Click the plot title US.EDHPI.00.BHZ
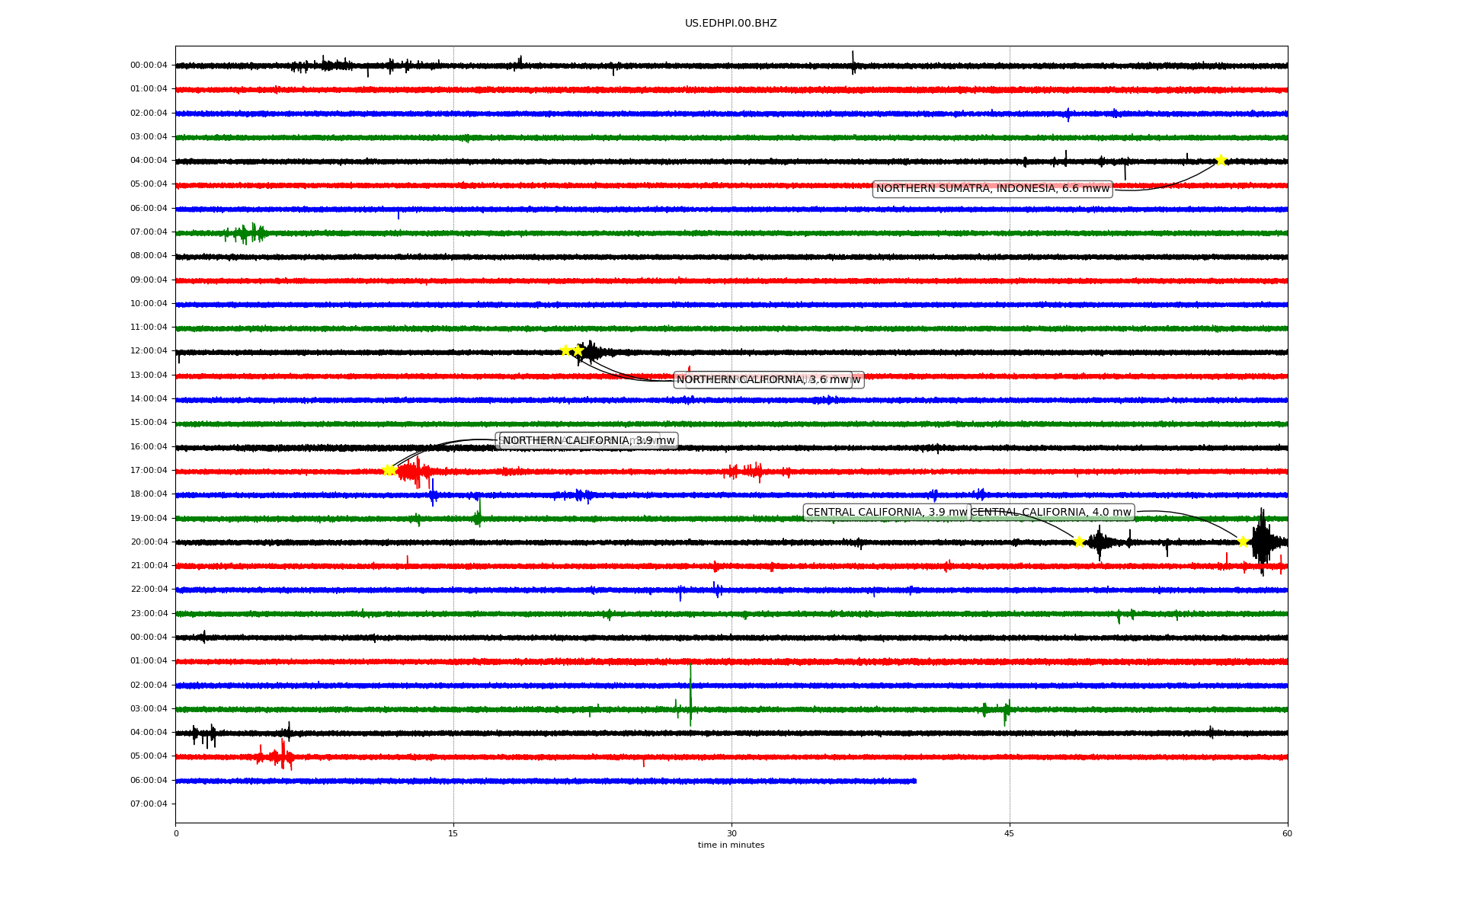 pos(730,24)
